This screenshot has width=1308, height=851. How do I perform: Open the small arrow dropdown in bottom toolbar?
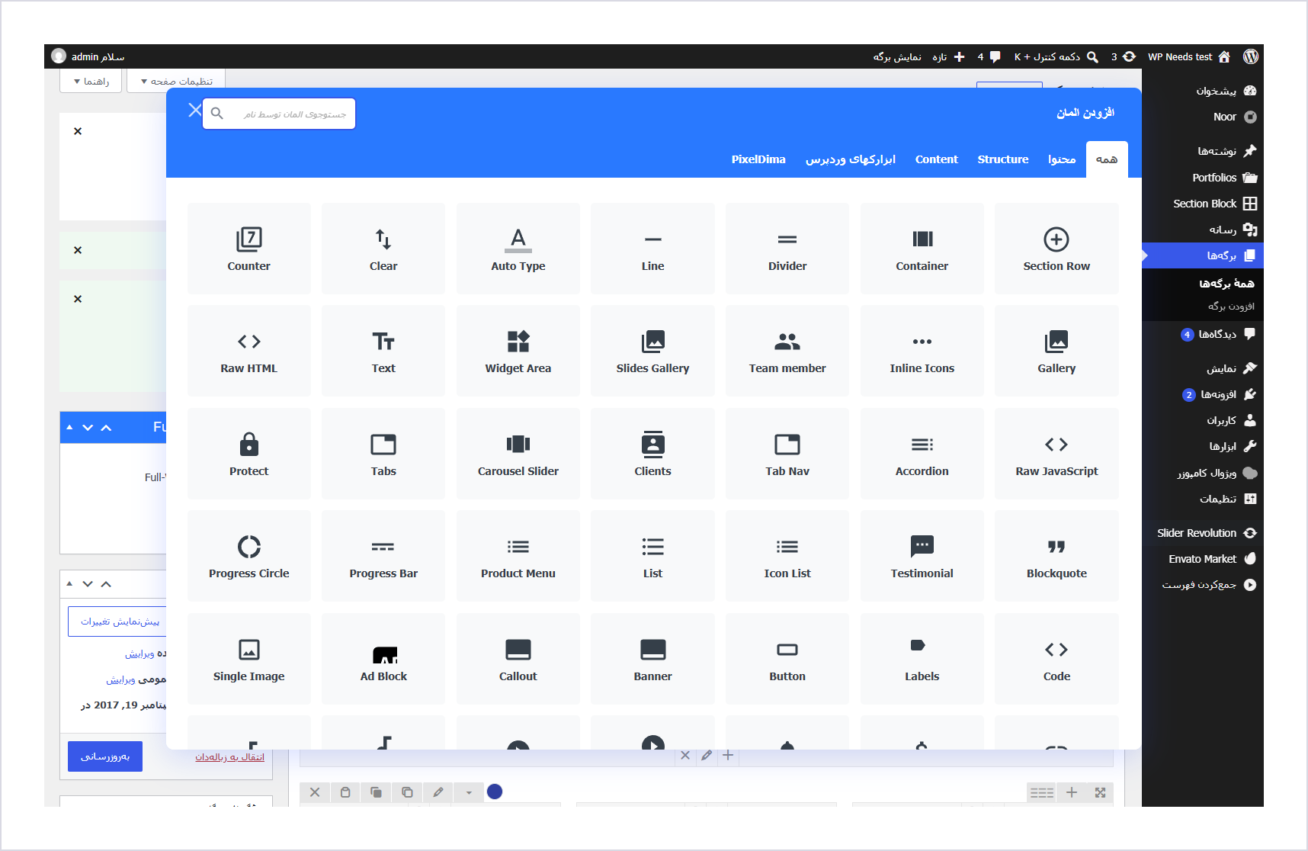pyautogui.click(x=469, y=792)
